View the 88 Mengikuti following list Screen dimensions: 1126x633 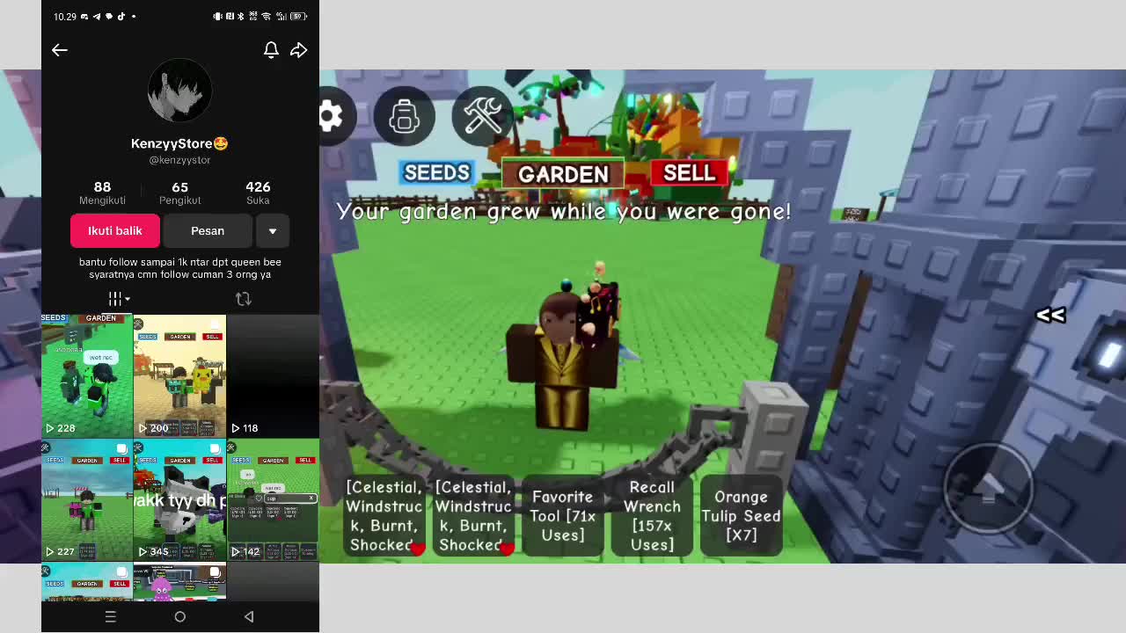[102, 193]
